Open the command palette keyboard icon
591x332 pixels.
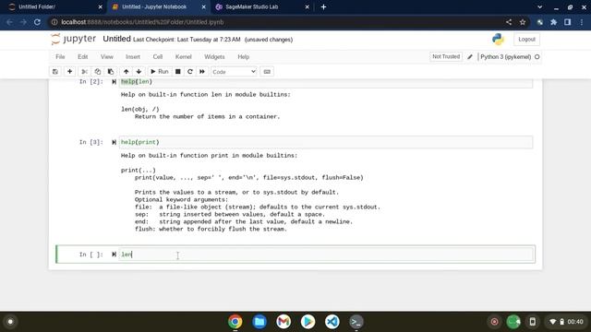coord(267,72)
